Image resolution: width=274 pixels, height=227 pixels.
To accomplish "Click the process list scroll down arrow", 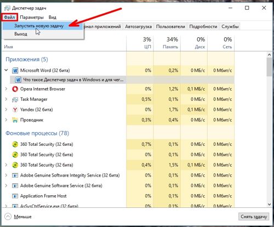I will [x=269, y=205].
